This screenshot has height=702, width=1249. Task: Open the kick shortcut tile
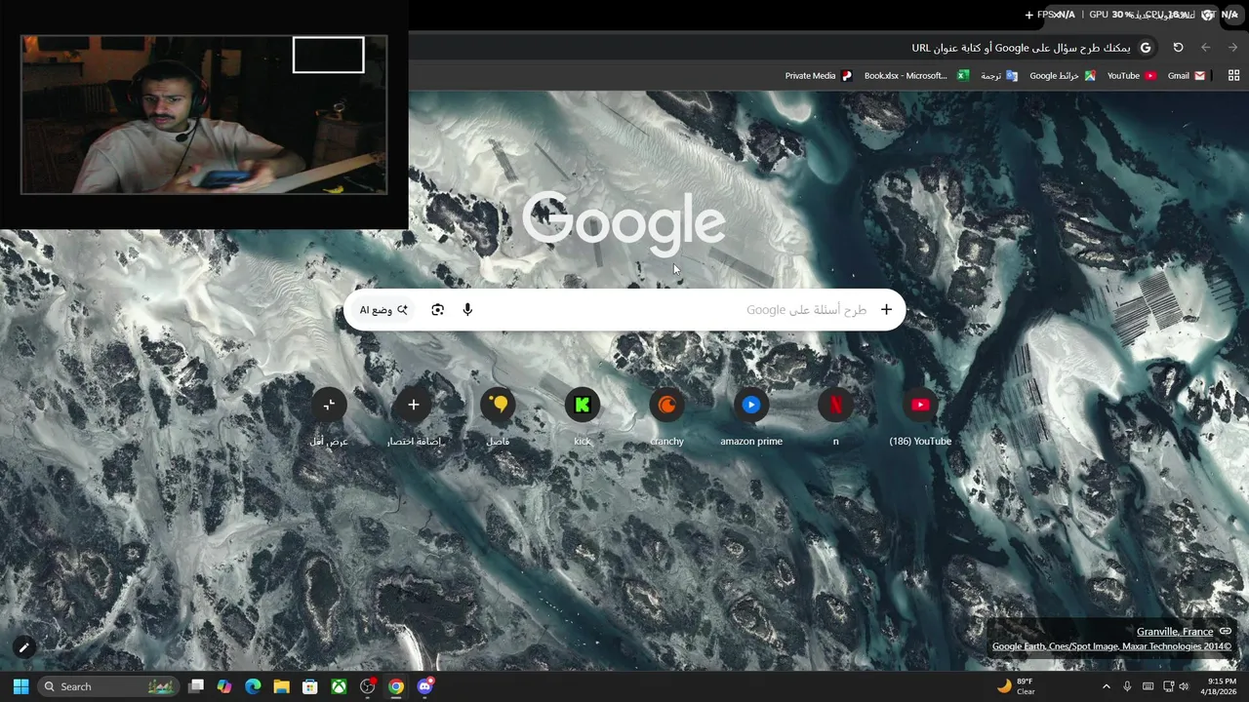pyautogui.click(x=583, y=415)
